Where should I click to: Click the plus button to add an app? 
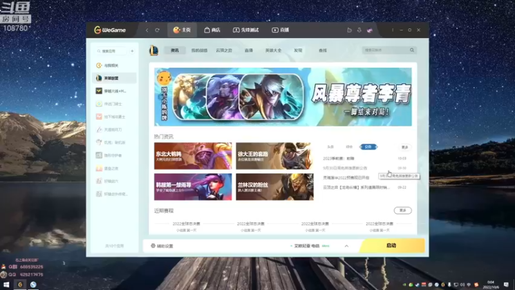[132, 51]
